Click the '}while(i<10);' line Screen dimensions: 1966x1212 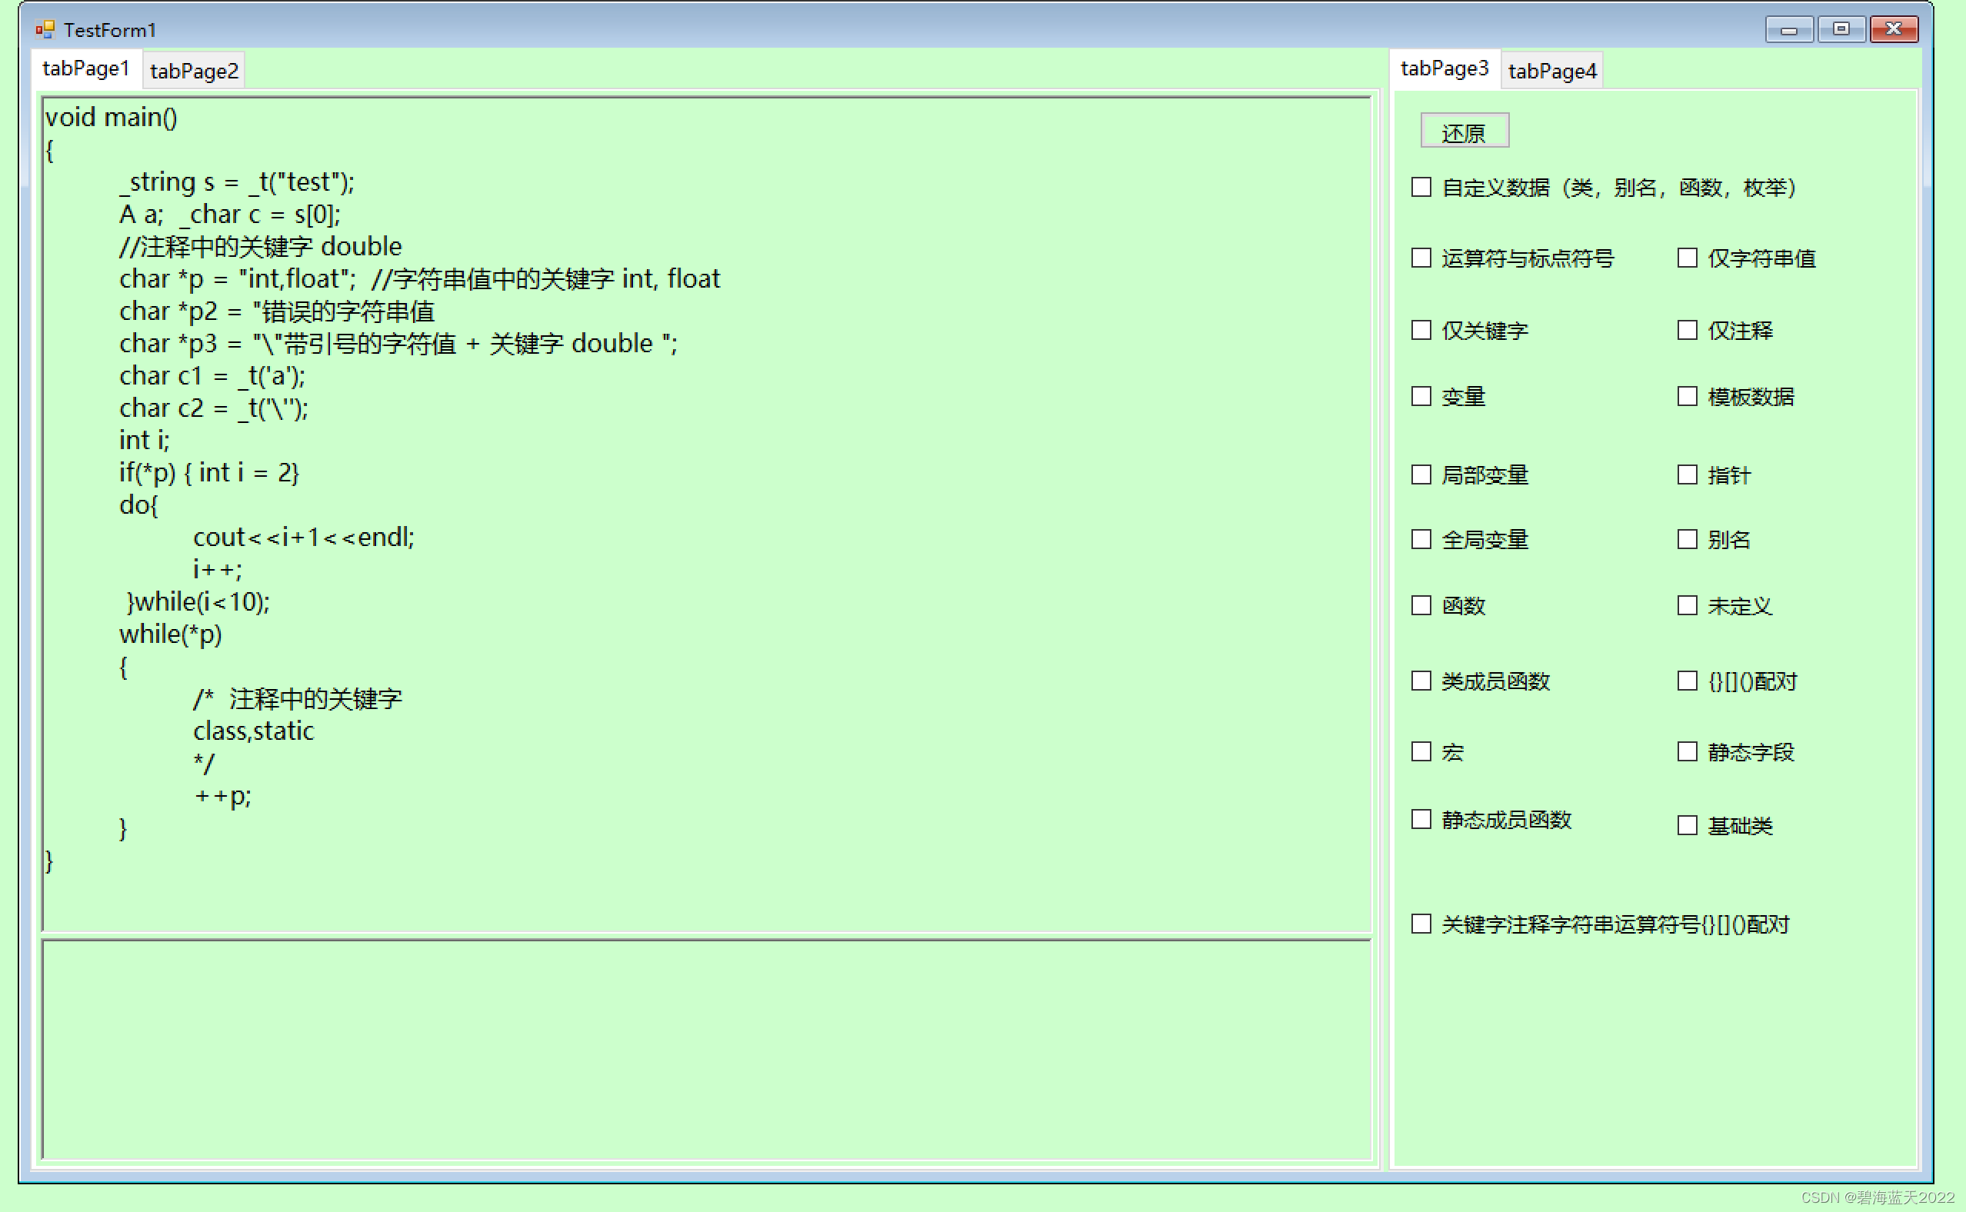pos(198,602)
